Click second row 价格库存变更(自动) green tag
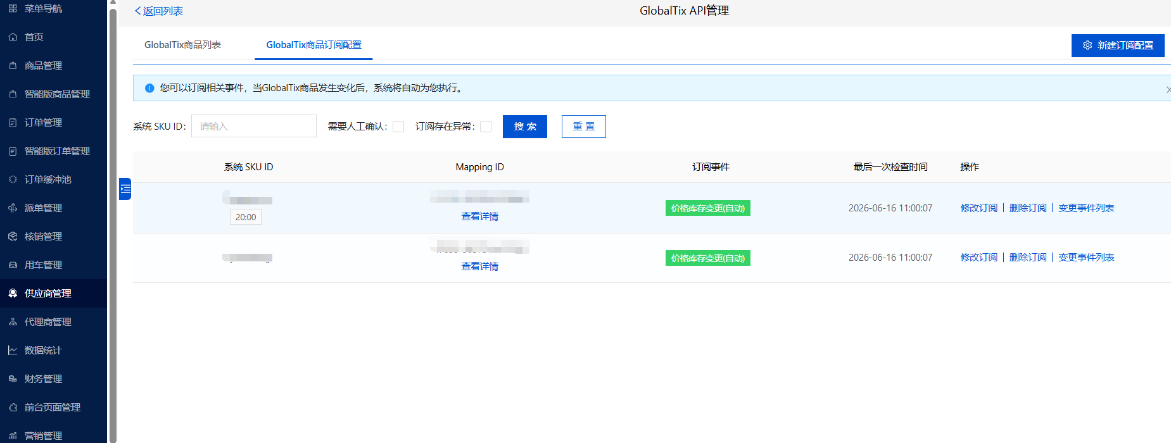Image resolution: width=1171 pixels, height=443 pixels. tap(708, 258)
